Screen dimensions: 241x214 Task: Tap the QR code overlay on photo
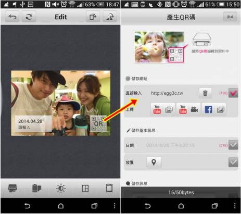98,123
